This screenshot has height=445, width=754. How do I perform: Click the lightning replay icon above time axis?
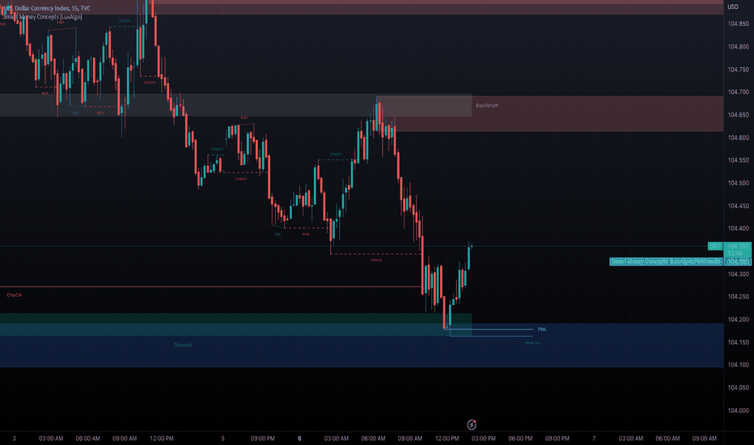pos(472,424)
